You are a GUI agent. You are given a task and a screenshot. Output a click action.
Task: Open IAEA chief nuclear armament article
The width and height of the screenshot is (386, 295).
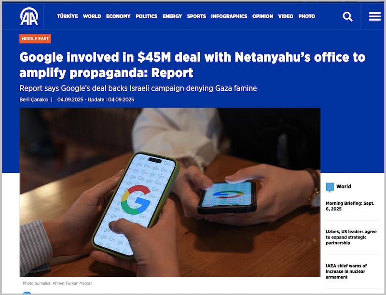(346, 271)
